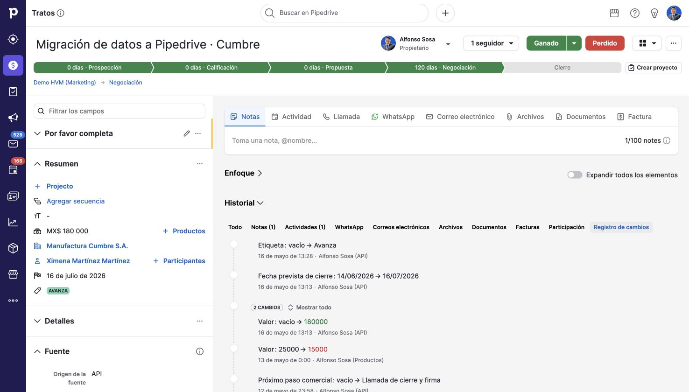Click the Tratos info icon
Screen dimensions: 689x392
tap(61, 13)
